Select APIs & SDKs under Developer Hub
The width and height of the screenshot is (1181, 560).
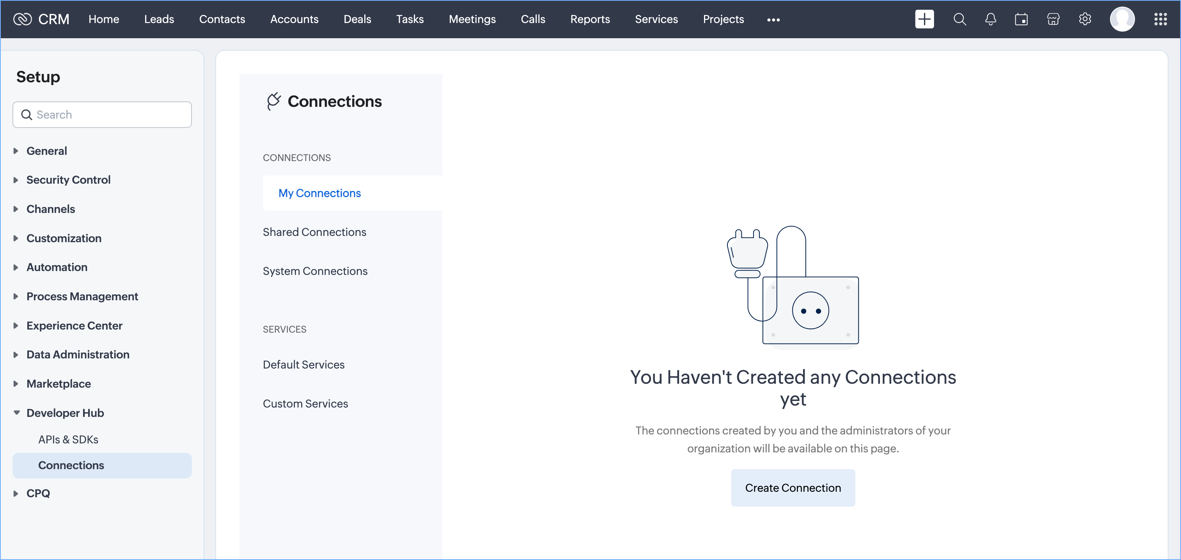[x=68, y=439]
